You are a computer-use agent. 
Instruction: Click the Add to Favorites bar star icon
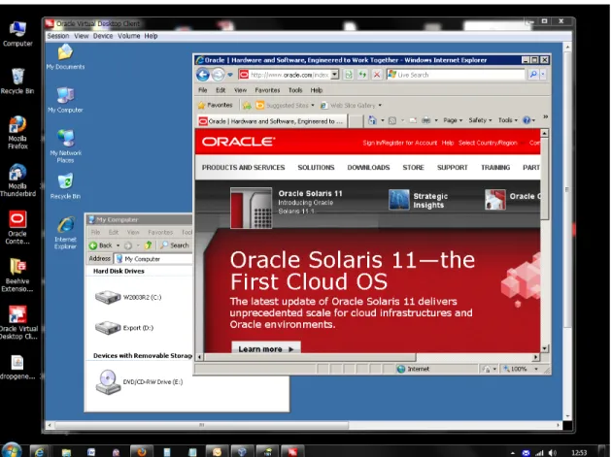pos(247,106)
